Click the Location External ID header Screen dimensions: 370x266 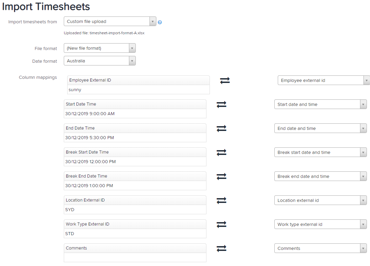click(135, 200)
